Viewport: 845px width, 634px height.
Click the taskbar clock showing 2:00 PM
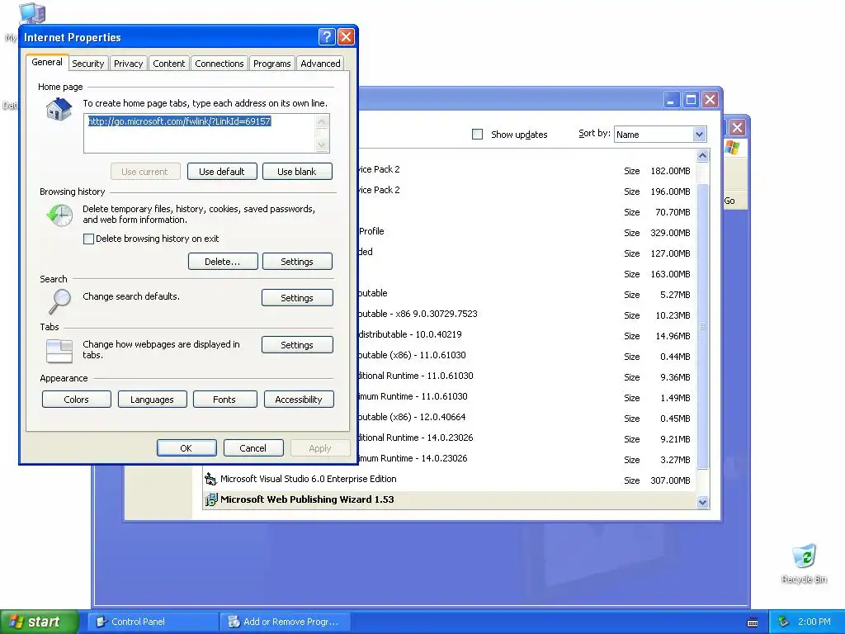[814, 622]
